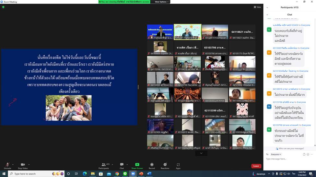316x177 pixels.
Task: Attach a file in chat
Action: 304,154
